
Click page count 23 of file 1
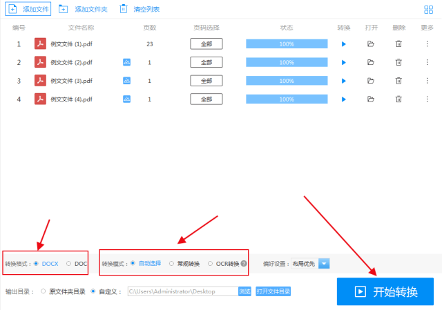click(150, 44)
